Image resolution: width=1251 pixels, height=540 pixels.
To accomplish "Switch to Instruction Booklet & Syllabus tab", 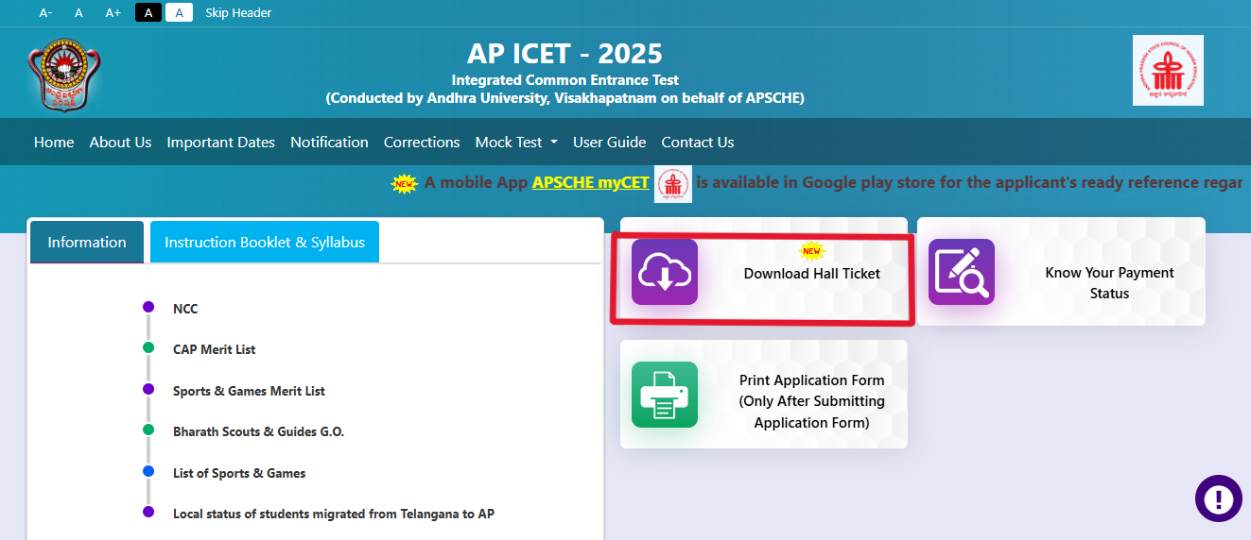I will point(265,242).
